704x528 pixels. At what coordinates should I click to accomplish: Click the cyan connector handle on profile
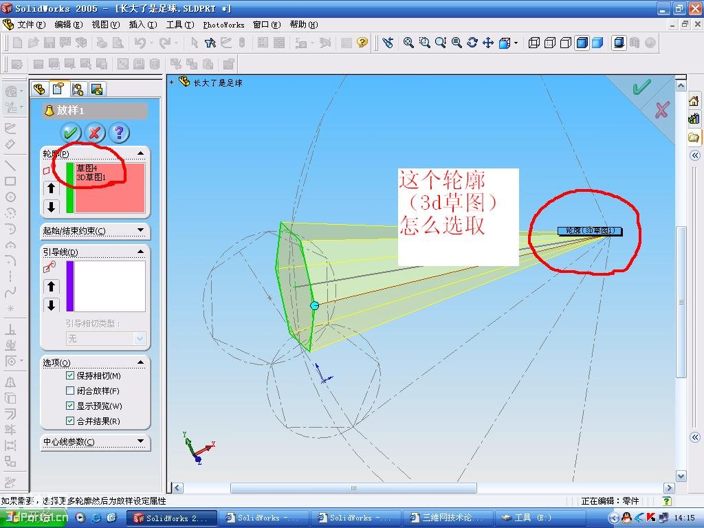315,305
